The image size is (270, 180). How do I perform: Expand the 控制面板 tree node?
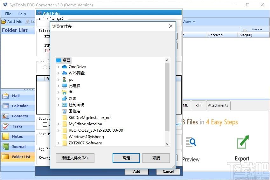coord(59,105)
